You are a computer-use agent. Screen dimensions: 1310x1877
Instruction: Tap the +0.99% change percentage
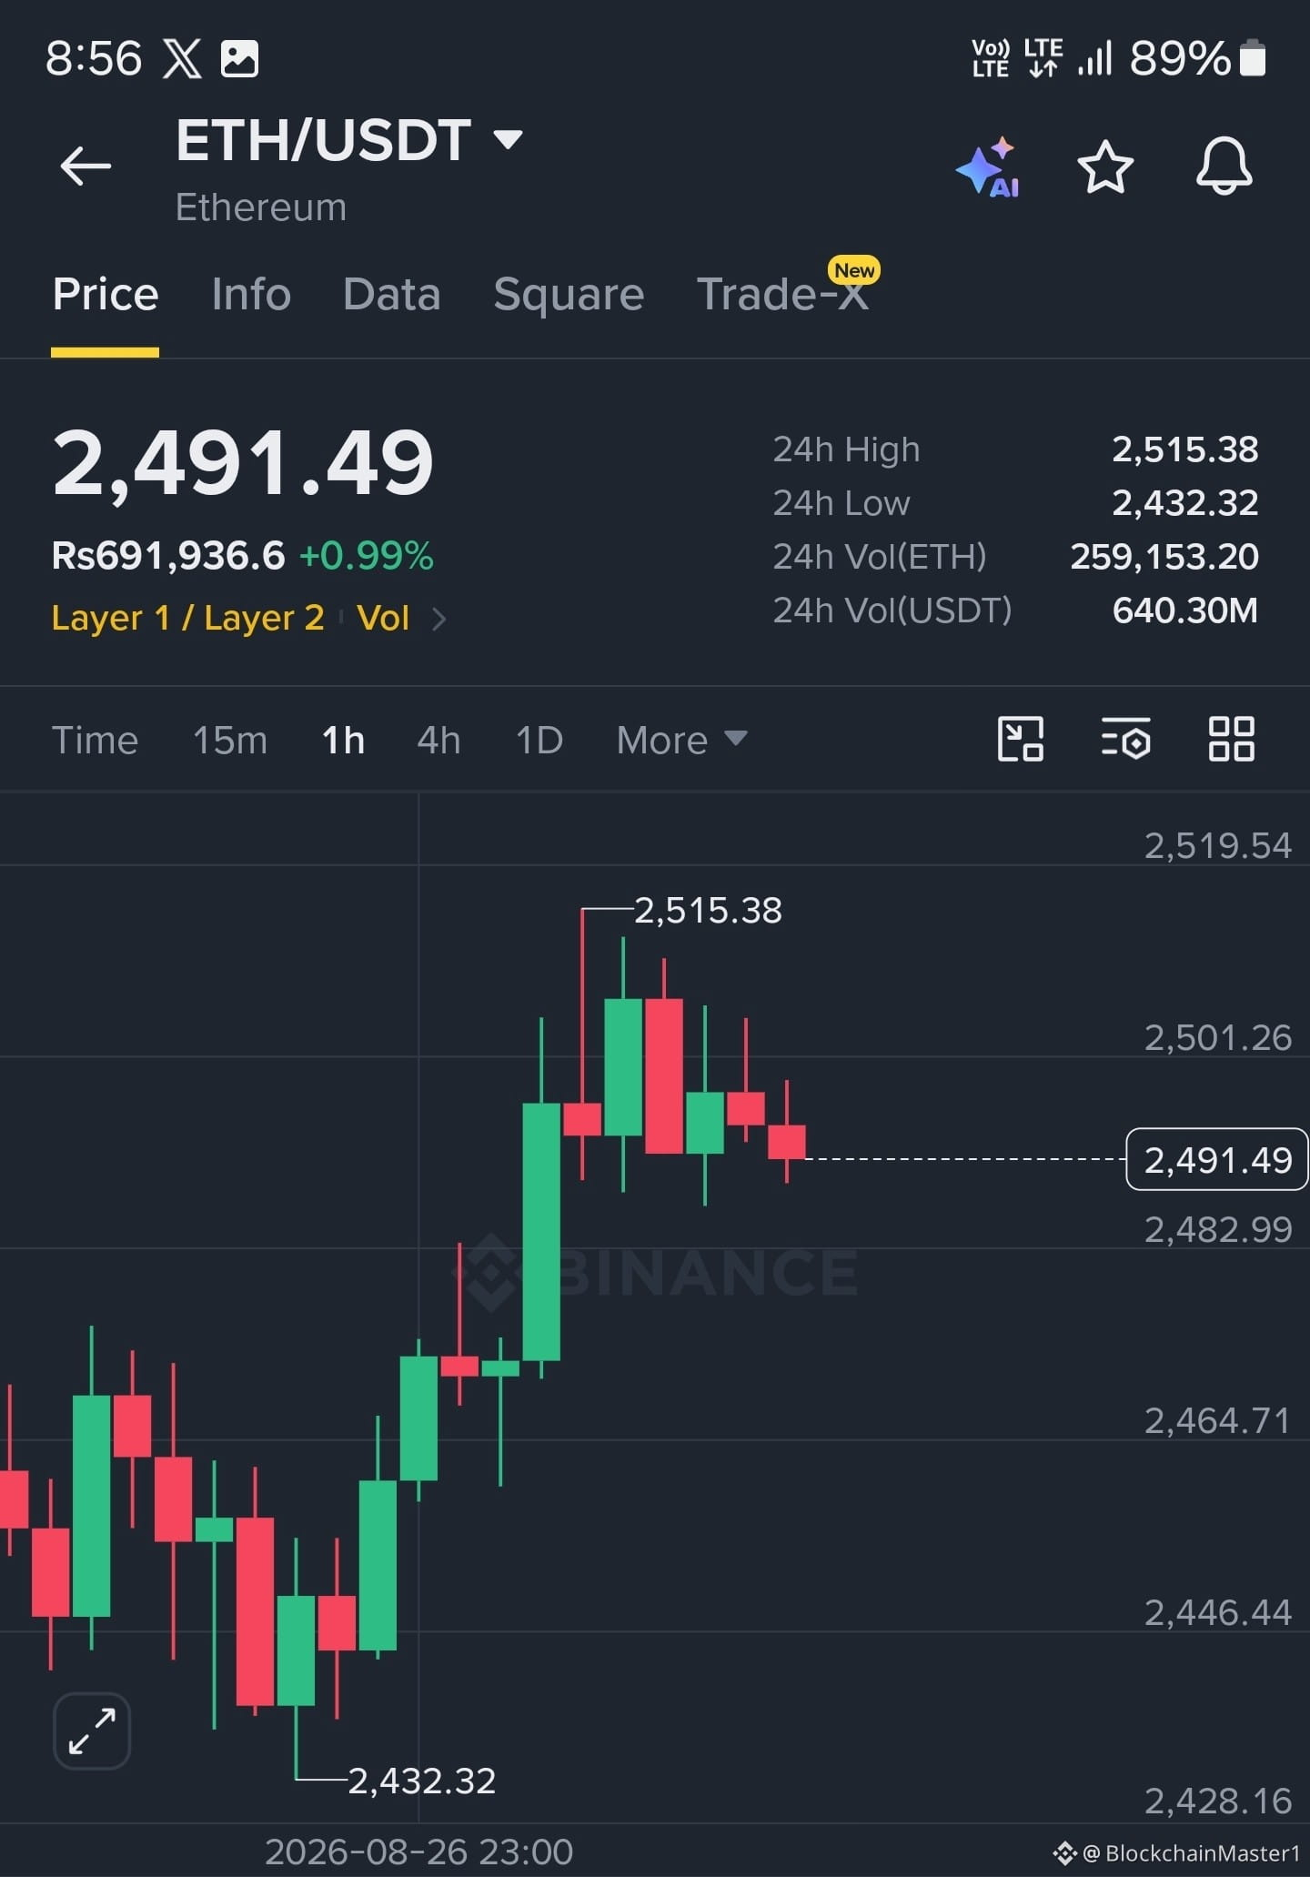tap(366, 555)
